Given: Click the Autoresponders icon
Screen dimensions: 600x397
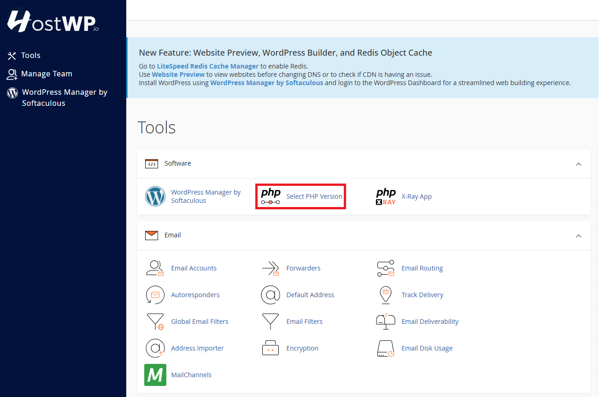Looking at the screenshot, I should (x=155, y=295).
